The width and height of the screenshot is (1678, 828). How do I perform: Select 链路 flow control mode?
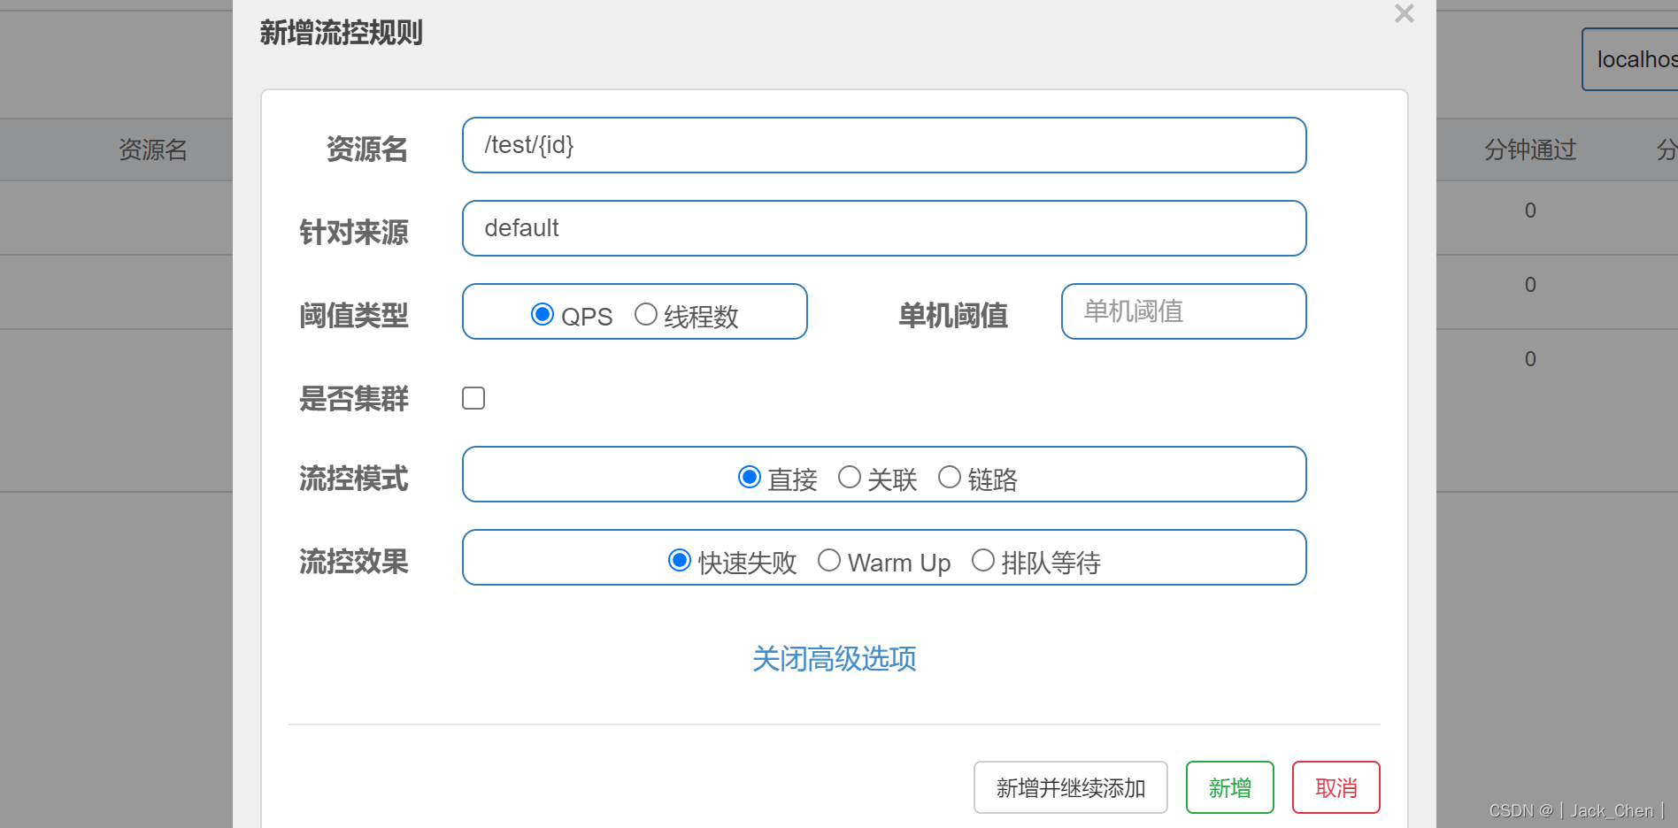tap(950, 477)
